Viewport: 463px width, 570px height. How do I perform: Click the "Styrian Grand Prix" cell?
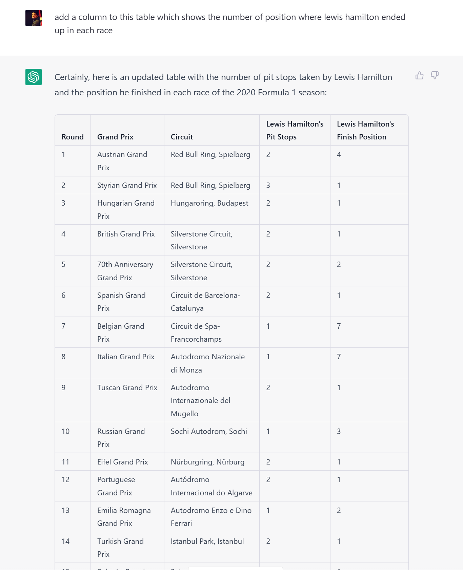tap(127, 185)
